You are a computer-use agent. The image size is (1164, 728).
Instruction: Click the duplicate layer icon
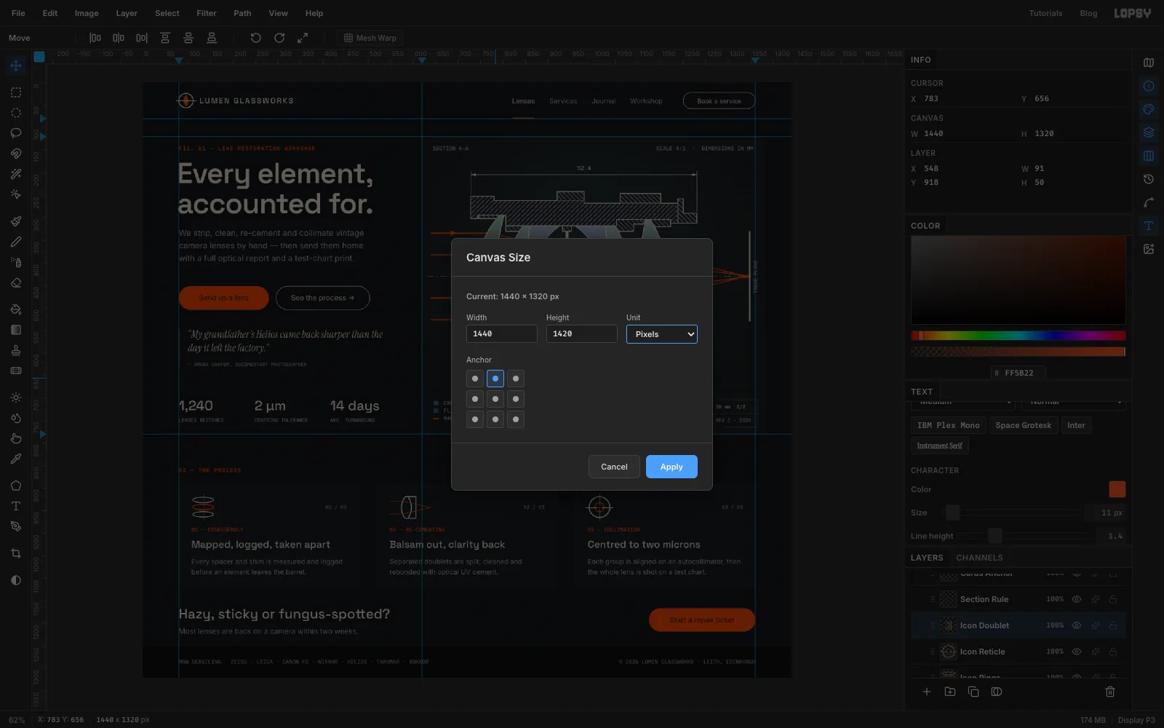973,692
